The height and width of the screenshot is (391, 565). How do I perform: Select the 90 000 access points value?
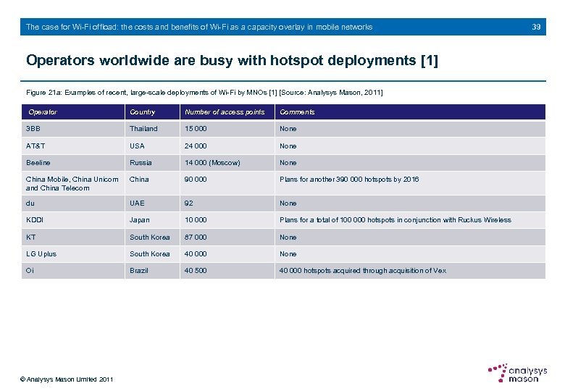(196, 180)
